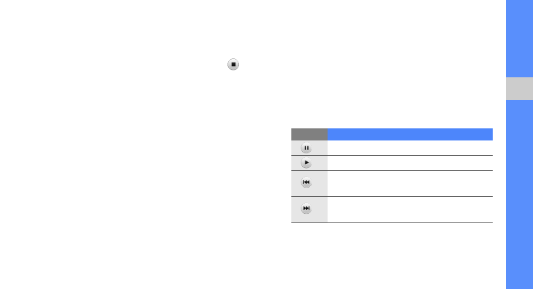533x289 pixels.
Task: Click divider line between play and previous rows
Action: (x=409, y=170)
